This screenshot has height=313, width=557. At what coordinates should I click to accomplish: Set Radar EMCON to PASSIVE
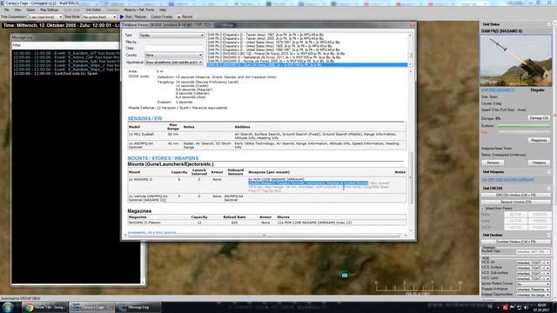(540, 215)
